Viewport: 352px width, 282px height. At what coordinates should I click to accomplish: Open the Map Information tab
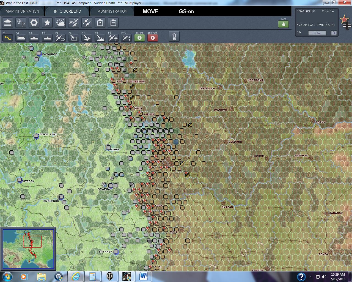click(x=22, y=11)
